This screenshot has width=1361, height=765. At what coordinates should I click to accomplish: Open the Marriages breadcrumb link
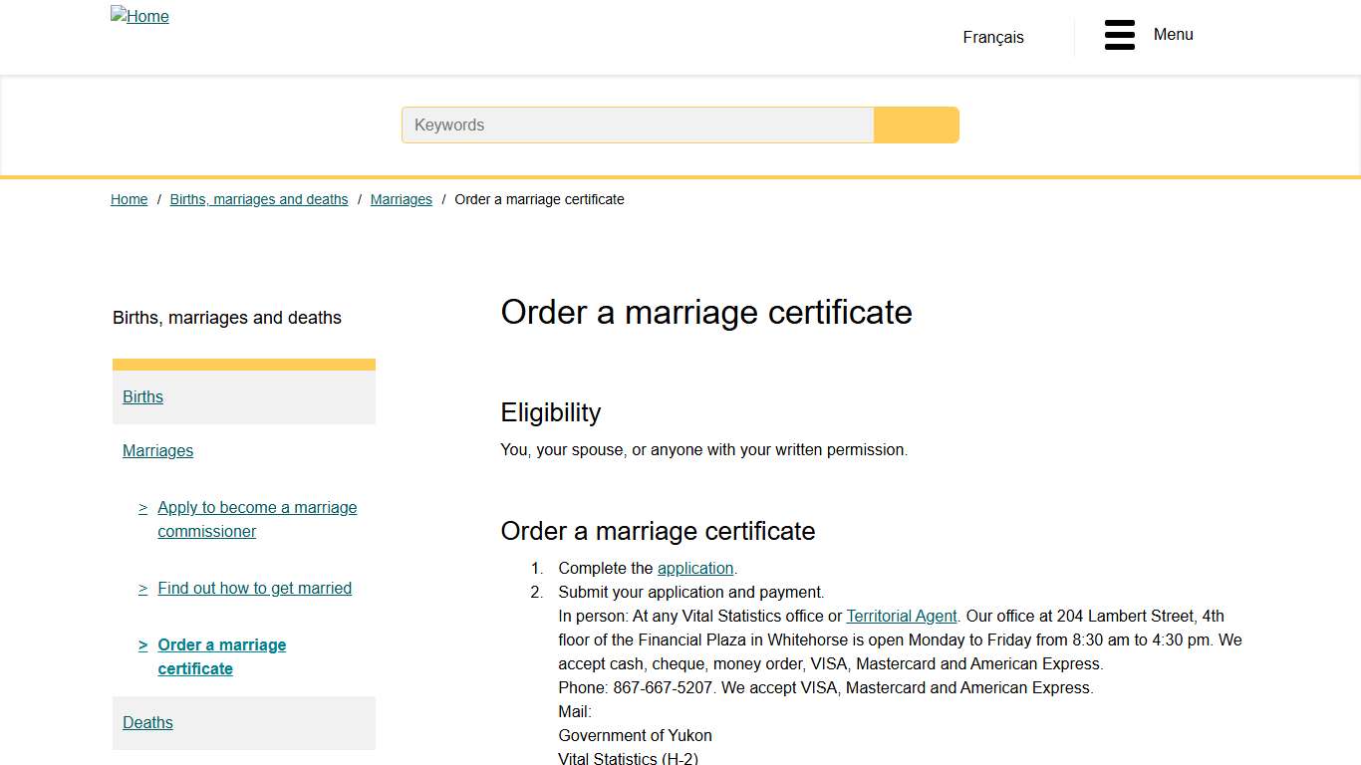[x=401, y=199]
